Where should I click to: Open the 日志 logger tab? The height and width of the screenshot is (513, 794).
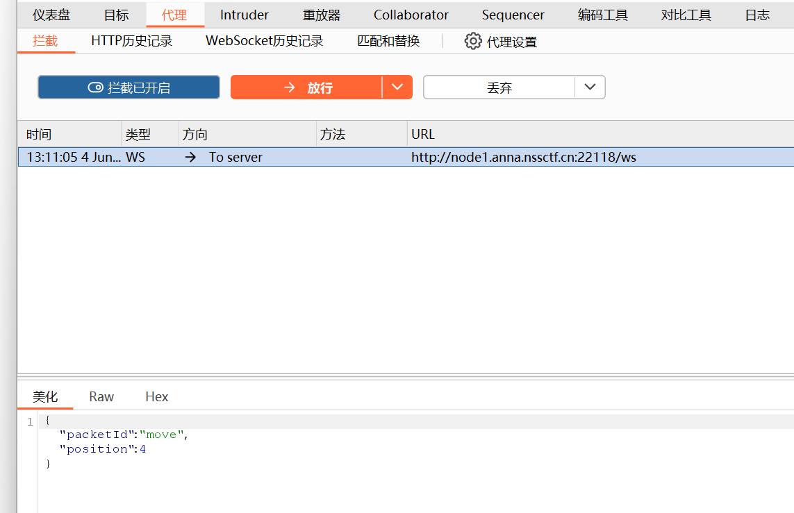pyautogui.click(x=757, y=15)
